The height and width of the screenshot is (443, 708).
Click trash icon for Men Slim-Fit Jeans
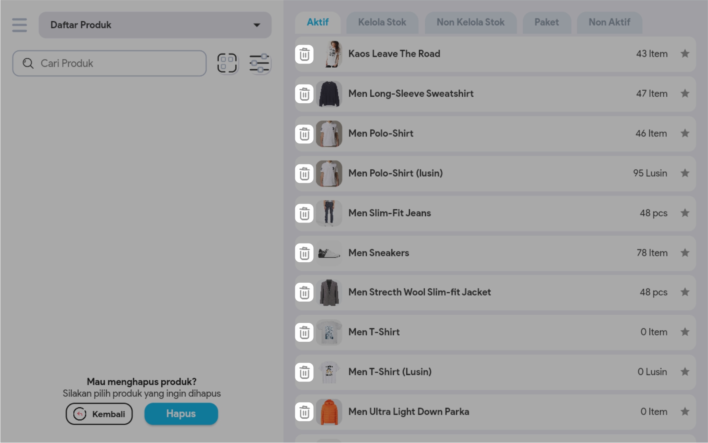pyautogui.click(x=304, y=214)
